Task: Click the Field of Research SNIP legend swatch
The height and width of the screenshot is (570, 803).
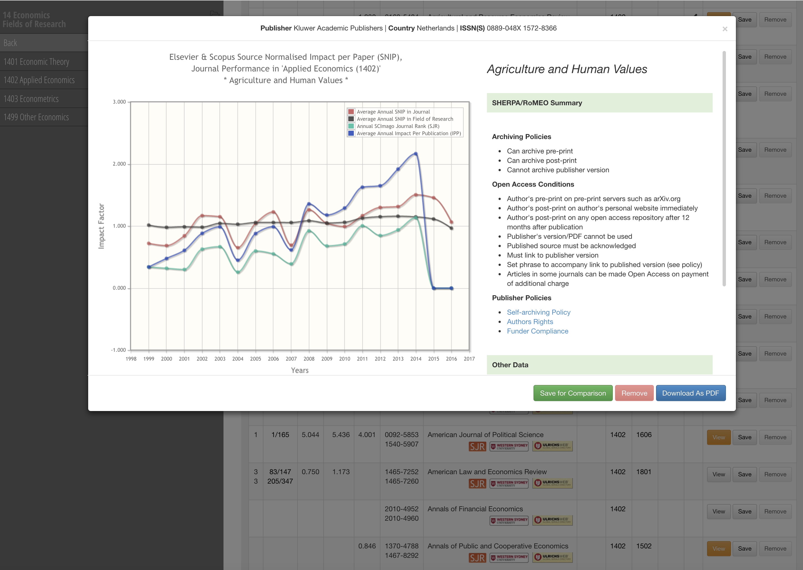Action: (351, 119)
